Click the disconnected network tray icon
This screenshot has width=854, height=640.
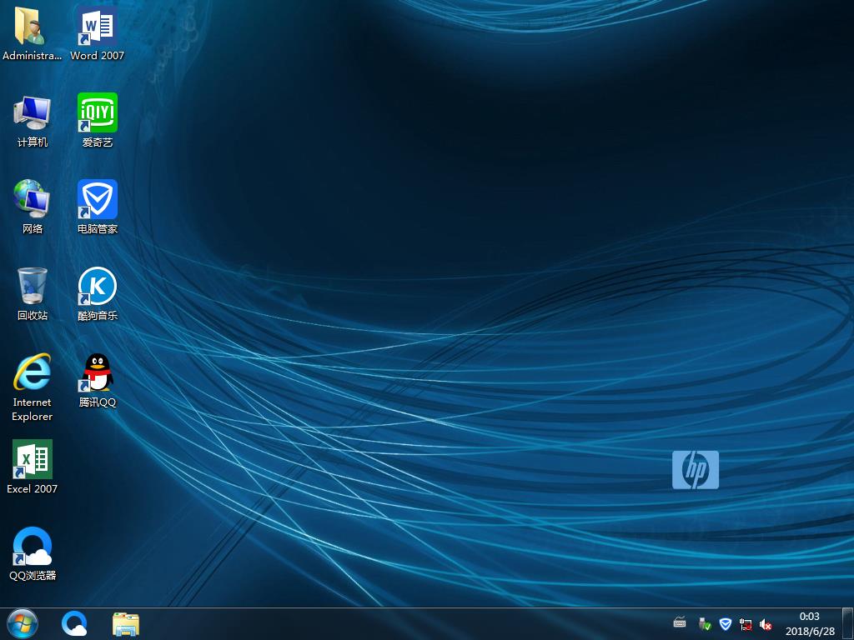746,624
